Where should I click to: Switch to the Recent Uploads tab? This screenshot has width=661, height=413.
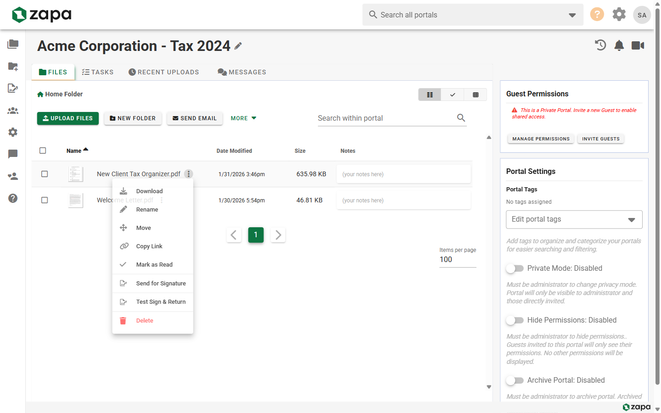coord(164,72)
